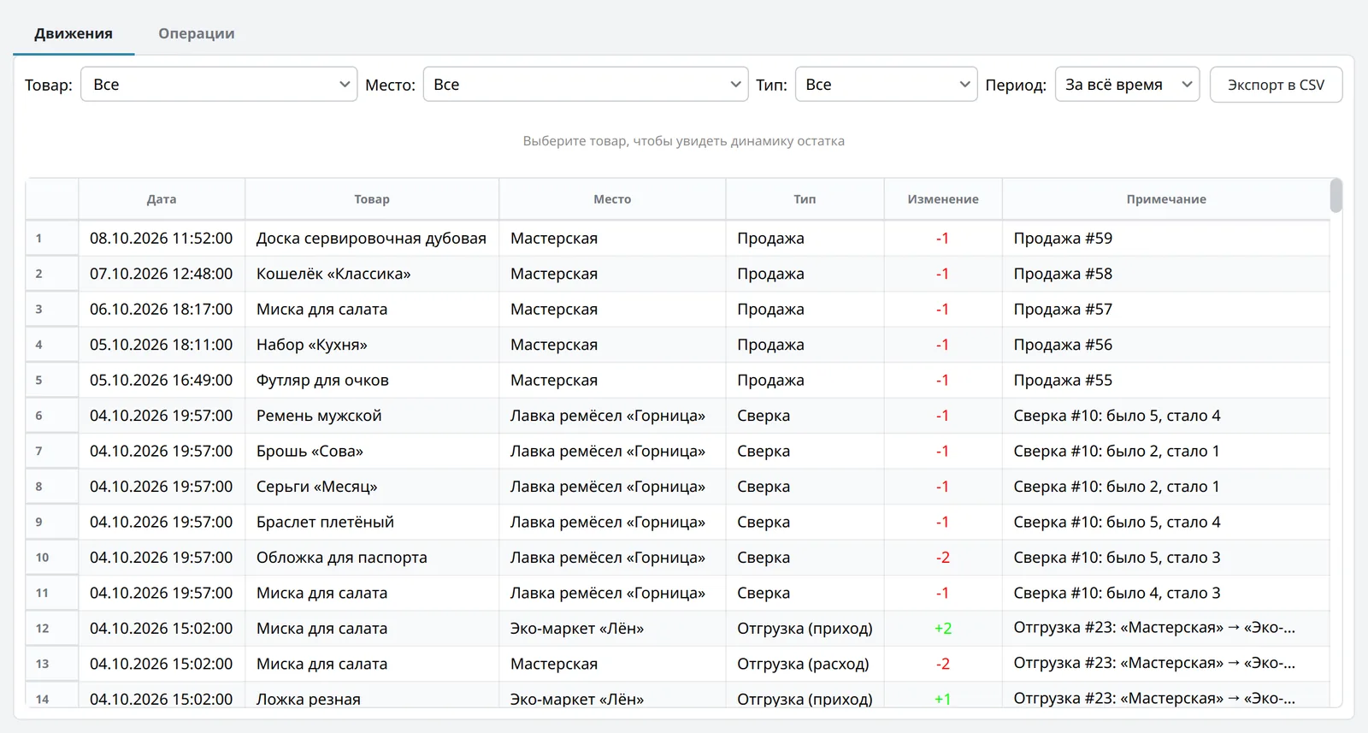
Task: Open the Период dropdown showing За всё время
Action: (x=1127, y=85)
